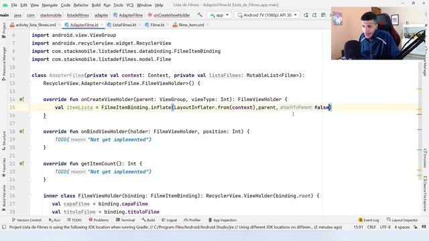The width and height of the screenshot is (429, 241).
Task: Open the Code menu
Action: click(66, 5)
